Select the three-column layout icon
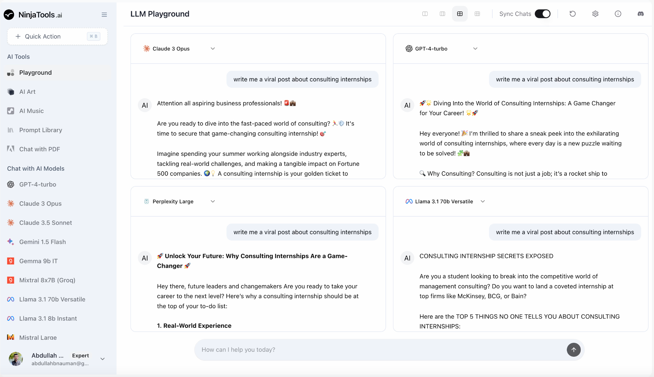The width and height of the screenshot is (654, 377). [442, 14]
